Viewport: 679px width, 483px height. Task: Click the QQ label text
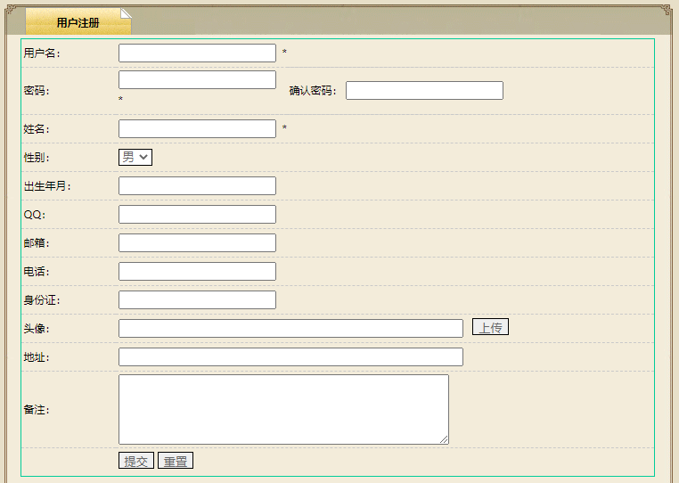34,215
